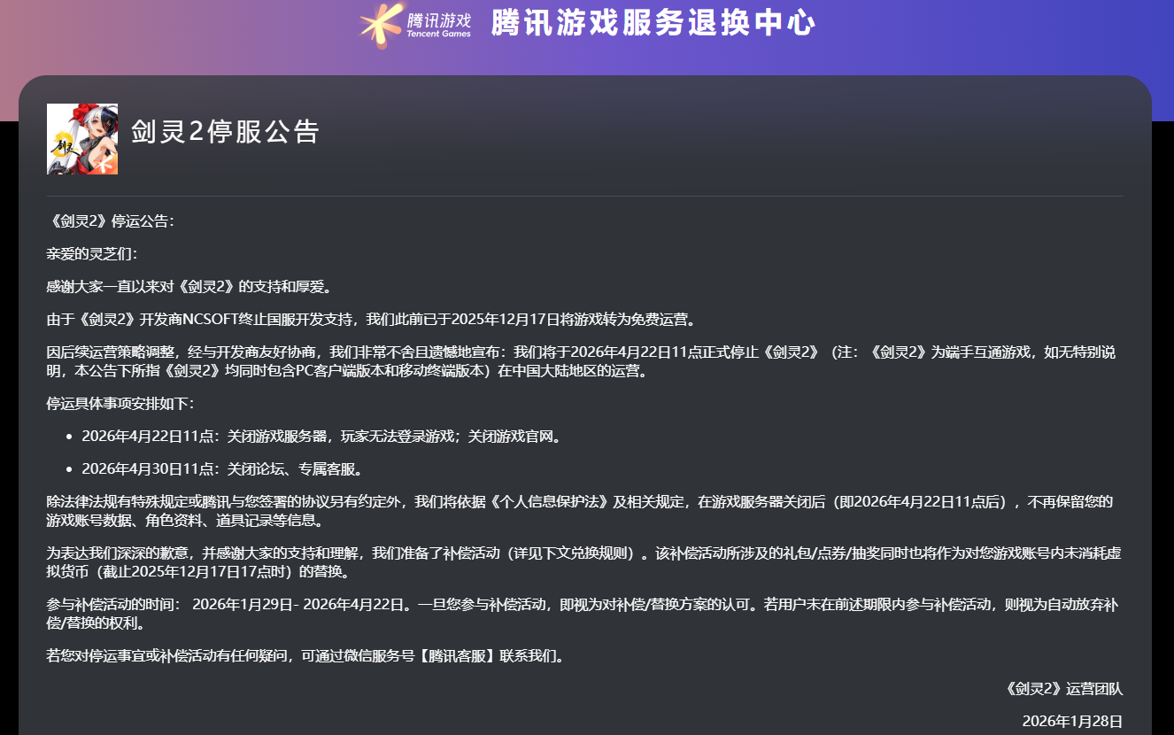Click the 剑灵2停服公告 heading
The height and width of the screenshot is (735, 1174).
[x=225, y=133]
